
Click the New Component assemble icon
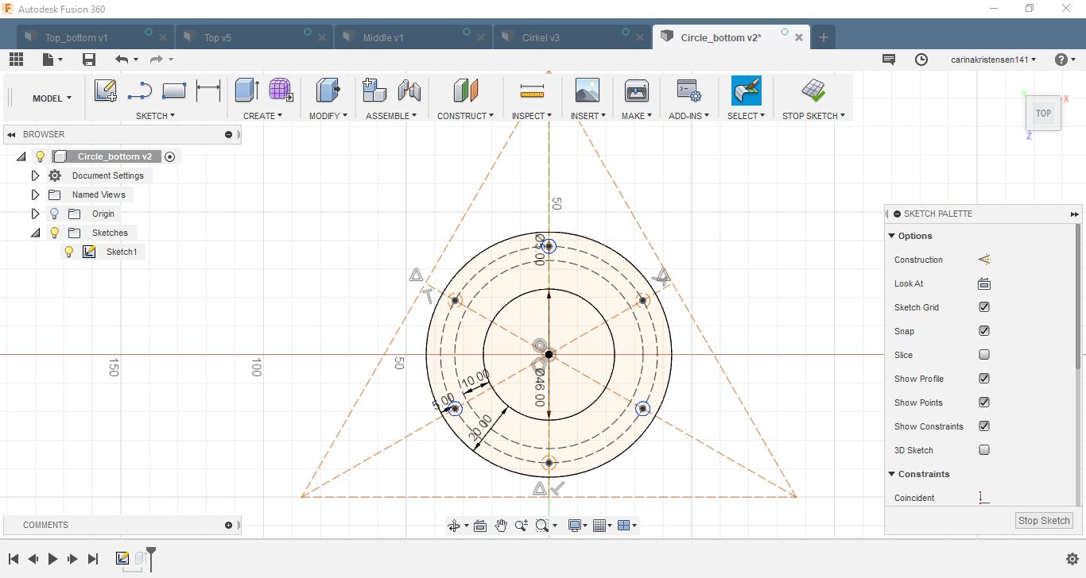coord(374,90)
